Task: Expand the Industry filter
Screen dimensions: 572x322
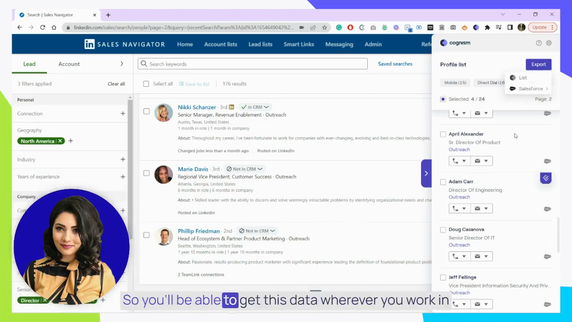Action: (x=123, y=159)
